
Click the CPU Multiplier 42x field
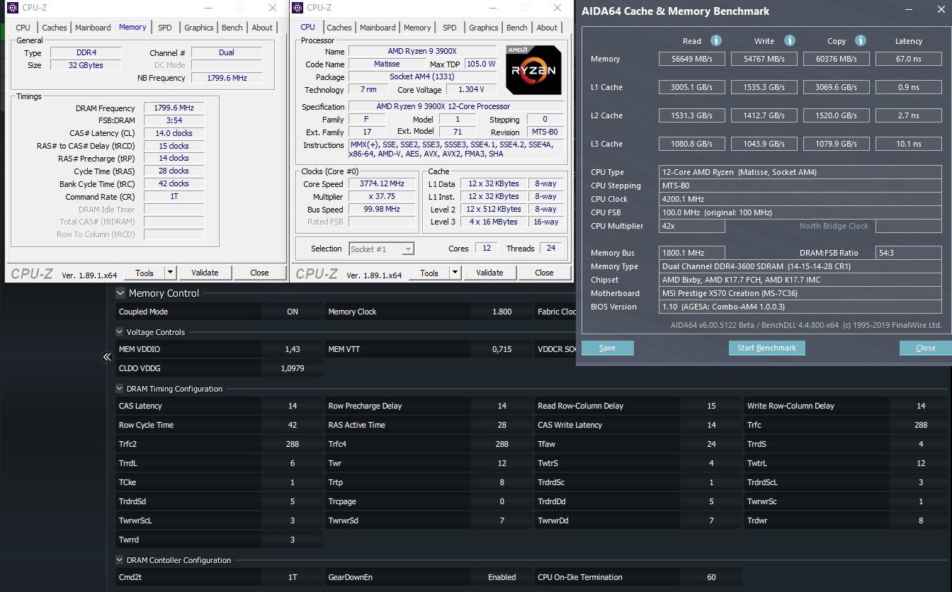click(692, 226)
